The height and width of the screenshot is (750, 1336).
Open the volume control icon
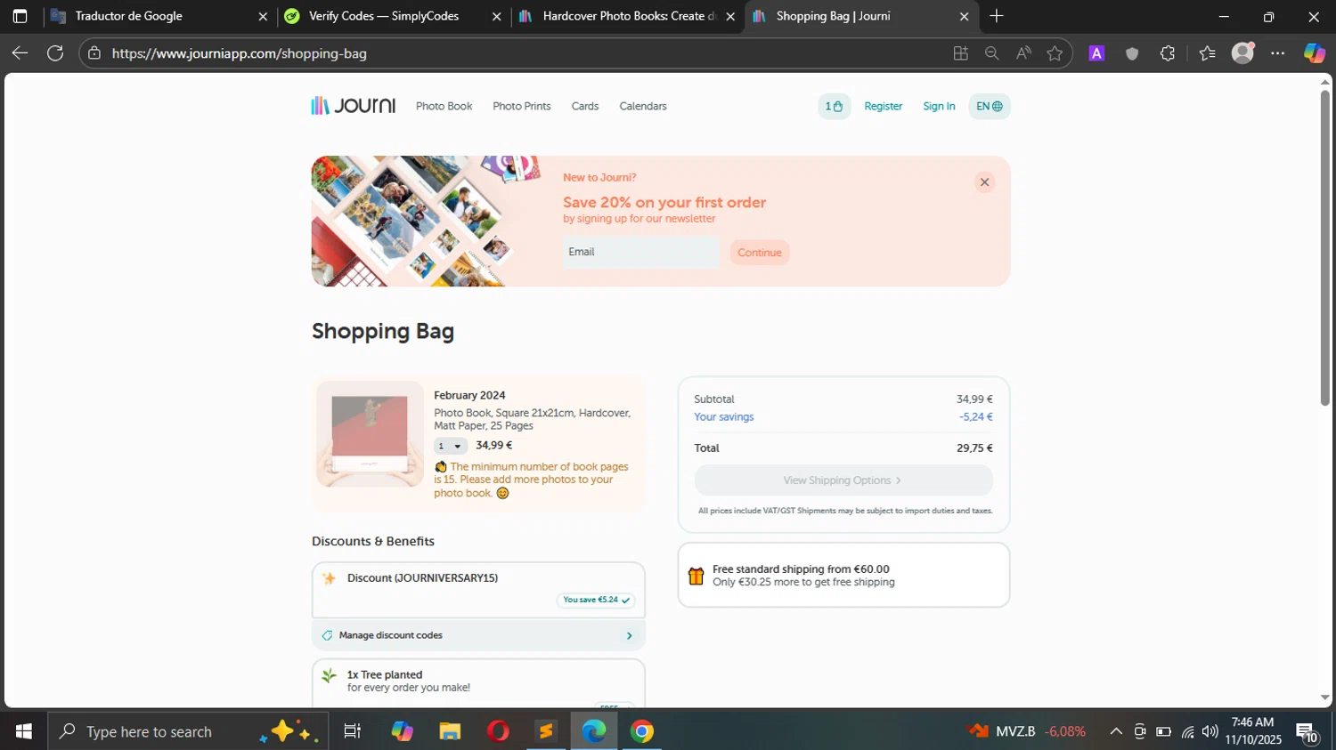pyautogui.click(x=1210, y=731)
